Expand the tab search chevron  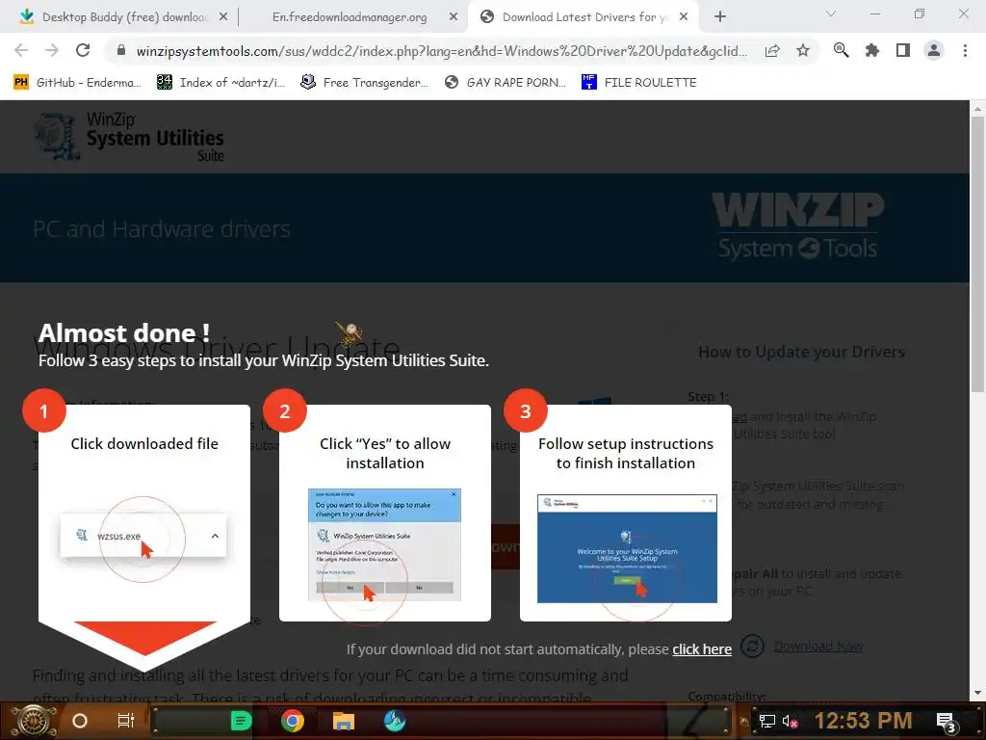(x=831, y=13)
